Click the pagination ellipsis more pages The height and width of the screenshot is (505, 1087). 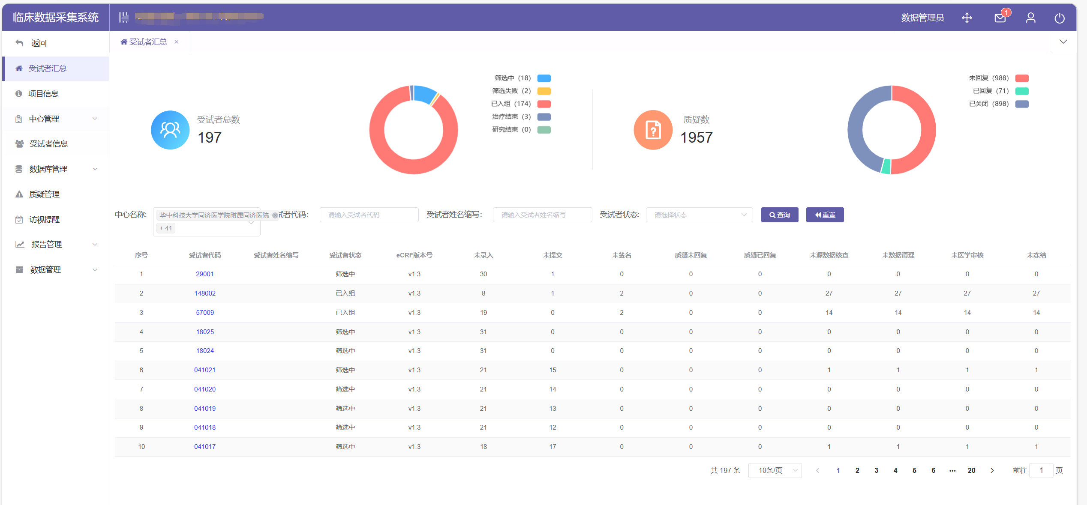[952, 470]
